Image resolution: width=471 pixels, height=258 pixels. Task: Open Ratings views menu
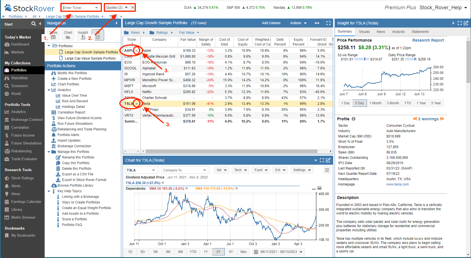point(161,33)
